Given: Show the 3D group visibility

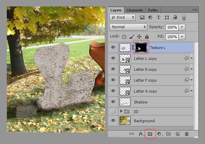Looking at the screenshot, I should tap(113, 111).
